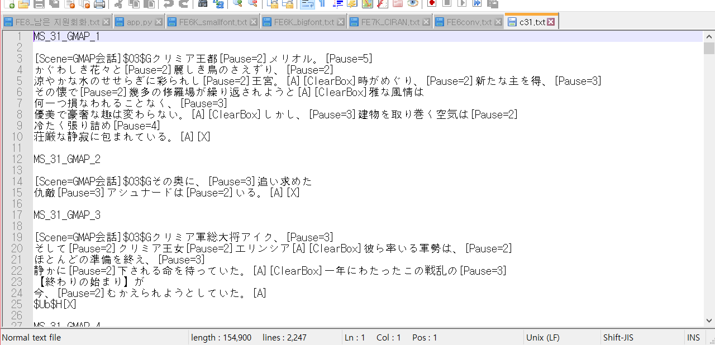This screenshot has height=345, width=715.
Task: Close the FE6conv.txt tab
Action: coord(498,22)
